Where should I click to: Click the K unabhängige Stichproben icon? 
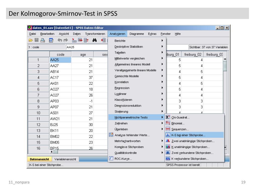(x=168, y=147)
